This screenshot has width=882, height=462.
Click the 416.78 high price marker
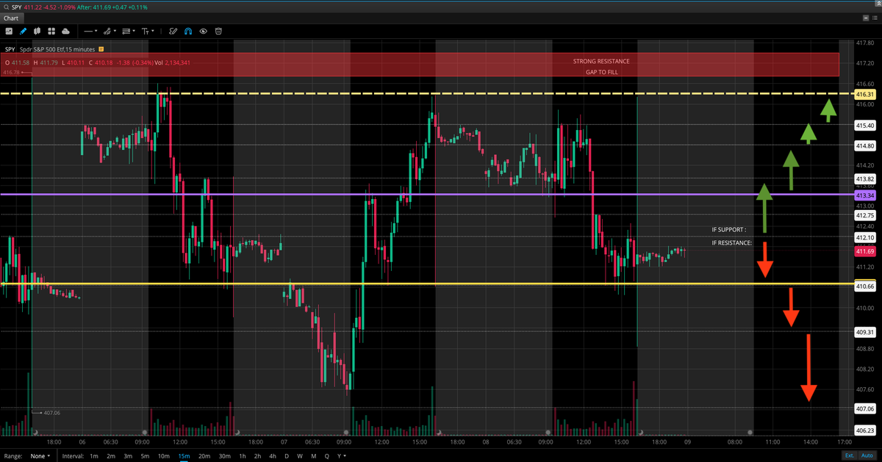[x=12, y=73]
